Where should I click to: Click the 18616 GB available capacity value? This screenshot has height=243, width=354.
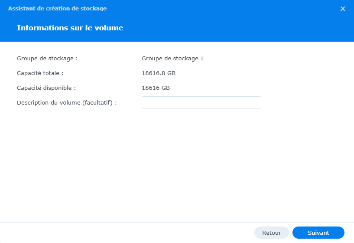point(156,88)
